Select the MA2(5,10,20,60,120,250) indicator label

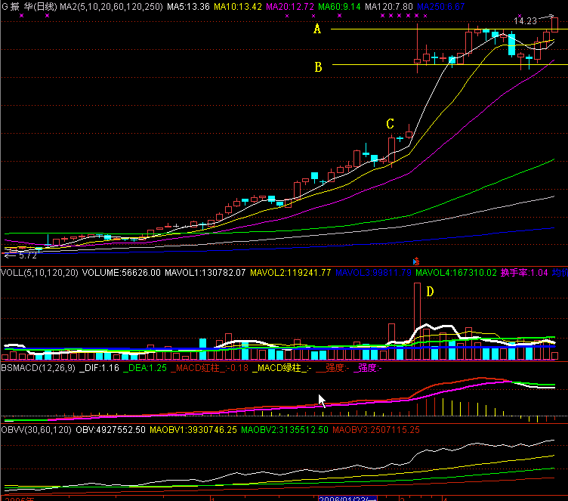(111, 7)
